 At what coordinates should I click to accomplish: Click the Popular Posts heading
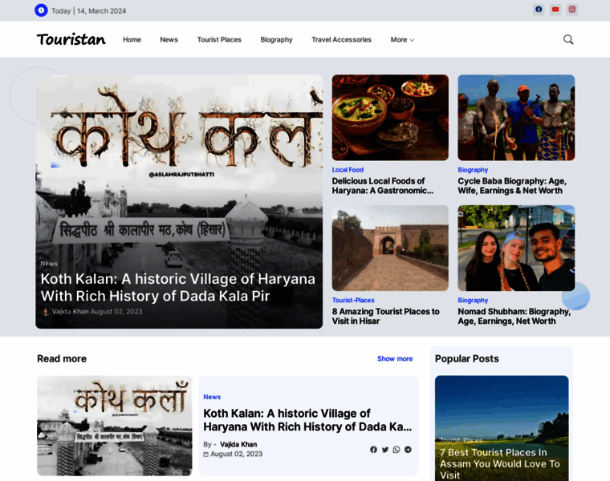point(466,358)
